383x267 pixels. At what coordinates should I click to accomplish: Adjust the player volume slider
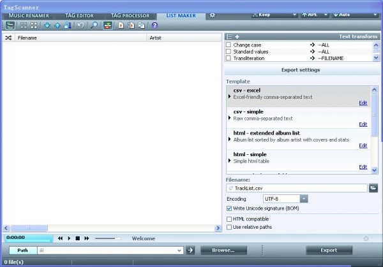tap(107, 238)
